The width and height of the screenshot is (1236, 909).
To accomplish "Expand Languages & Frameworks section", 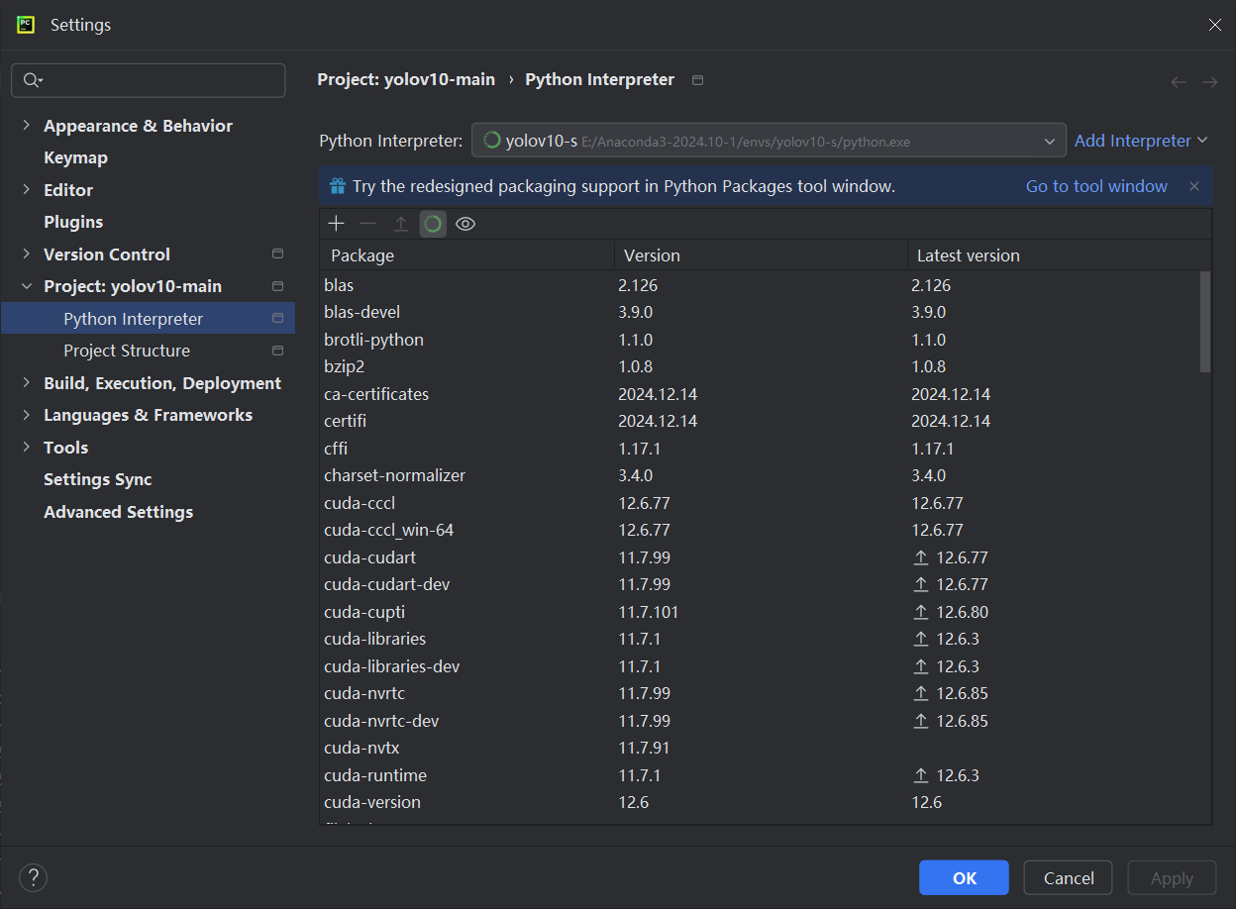I will point(27,415).
